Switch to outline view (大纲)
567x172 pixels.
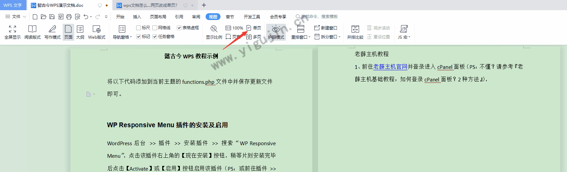coord(80,32)
